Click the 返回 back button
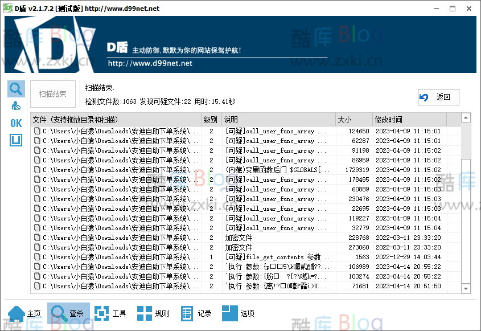Screen dimensions: 481x331 (x=438, y=97)
